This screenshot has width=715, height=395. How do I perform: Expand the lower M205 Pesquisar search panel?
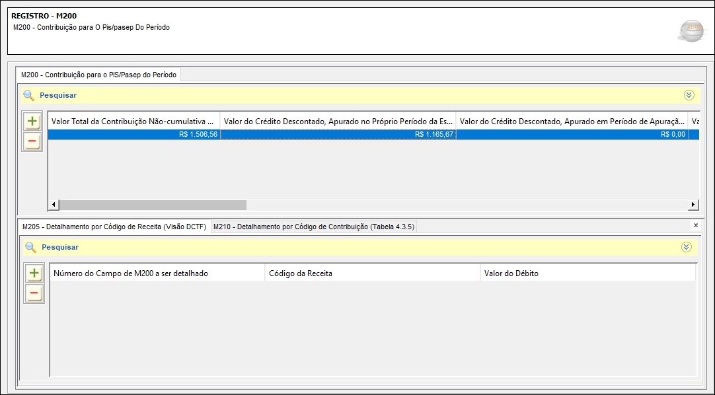[x=687, y=247]
